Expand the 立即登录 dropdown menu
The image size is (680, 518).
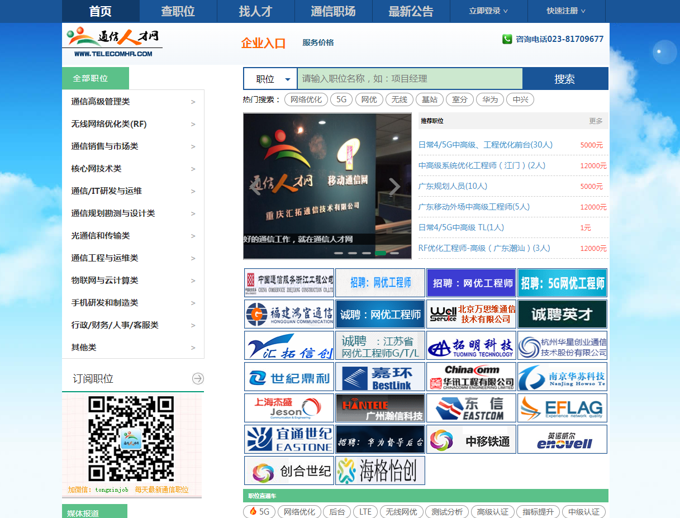(488, 11)
